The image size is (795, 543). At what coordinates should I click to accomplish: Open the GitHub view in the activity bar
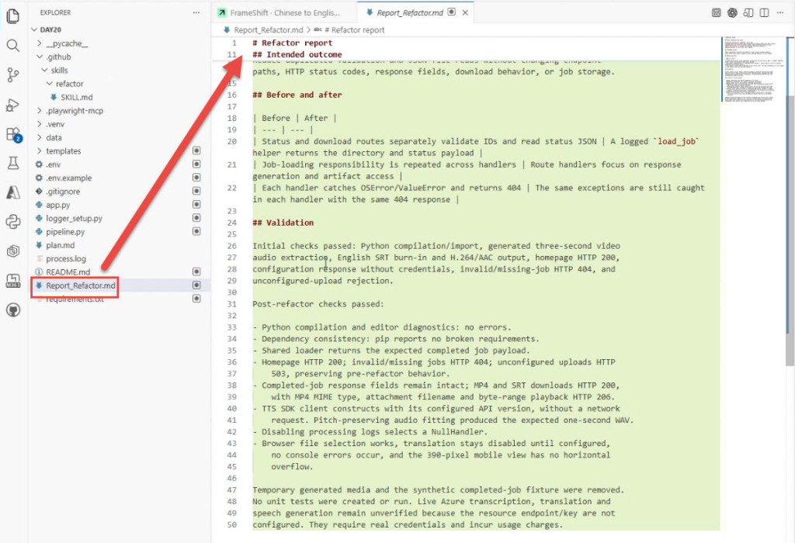click(x=13, y=310)
